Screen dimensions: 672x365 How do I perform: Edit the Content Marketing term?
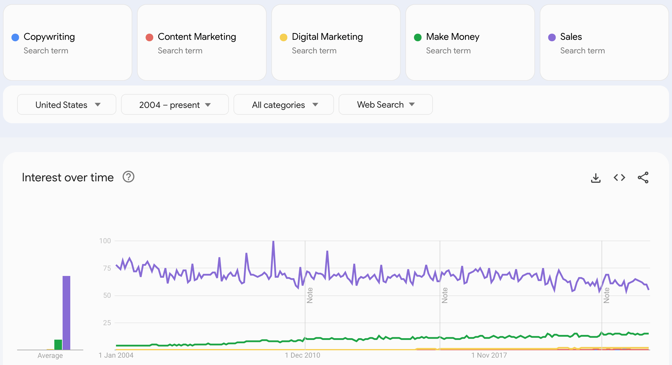[197, 37]
